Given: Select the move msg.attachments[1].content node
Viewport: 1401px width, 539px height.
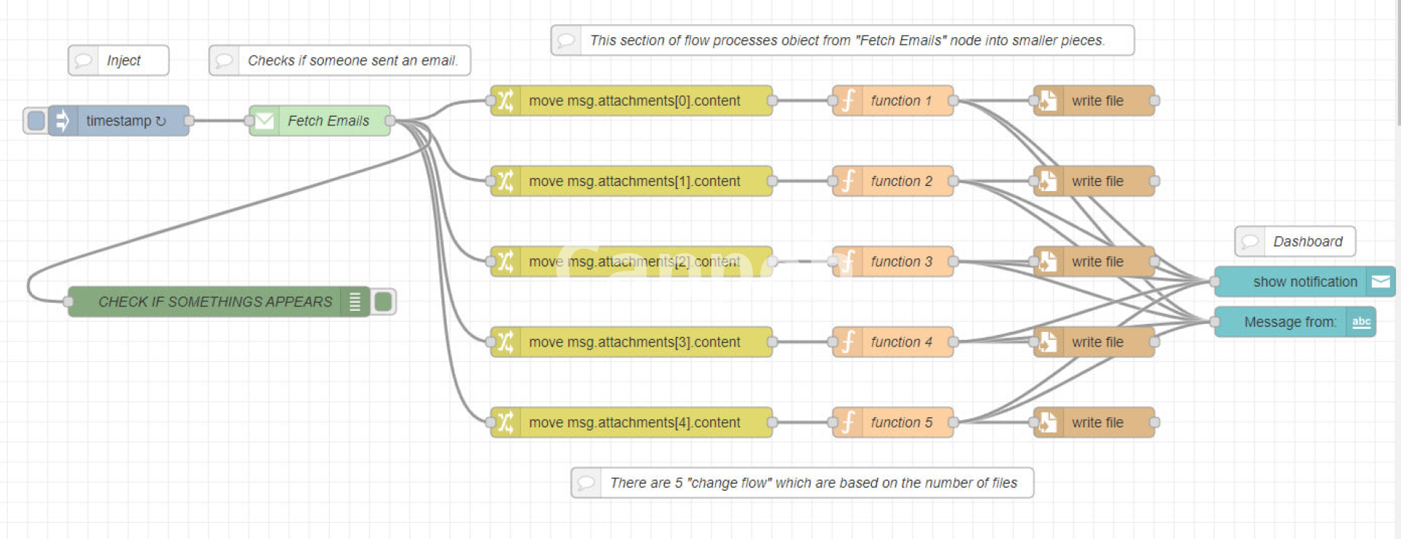Looking at the screenshot, I should click(x=633, y=181).
